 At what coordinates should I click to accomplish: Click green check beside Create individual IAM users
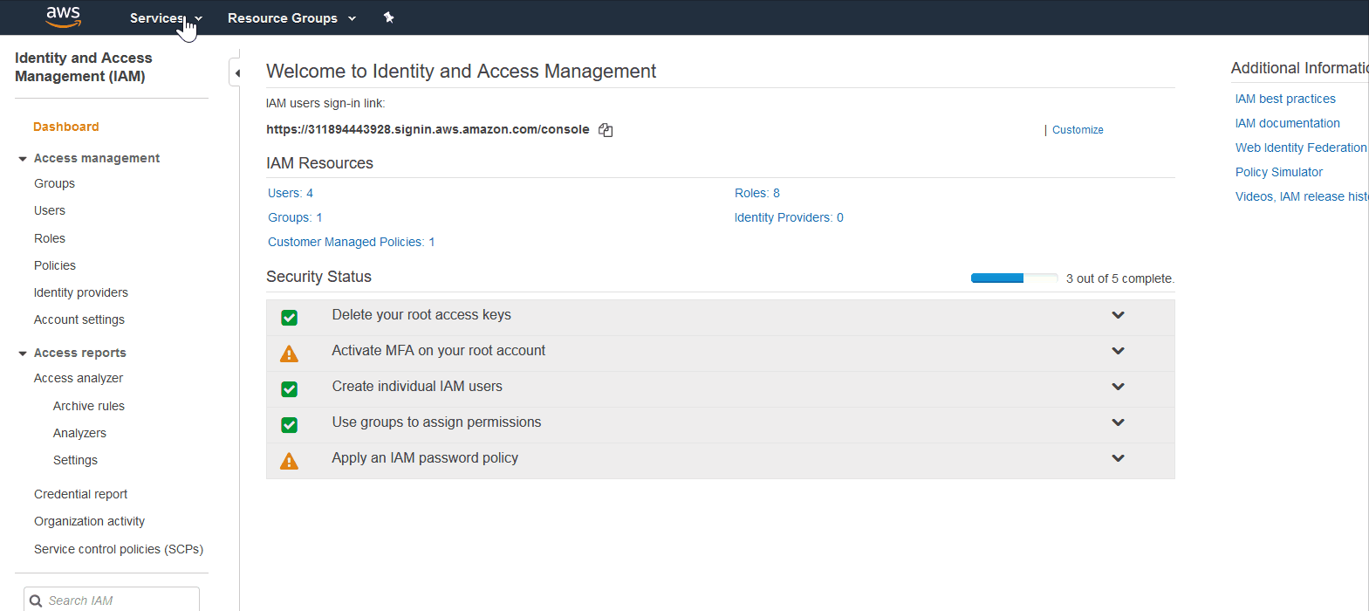tap(290, 389)
